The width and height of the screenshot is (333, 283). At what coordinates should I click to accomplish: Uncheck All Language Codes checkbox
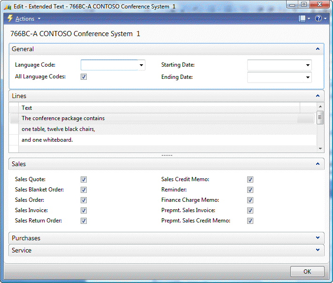point(83,76)
